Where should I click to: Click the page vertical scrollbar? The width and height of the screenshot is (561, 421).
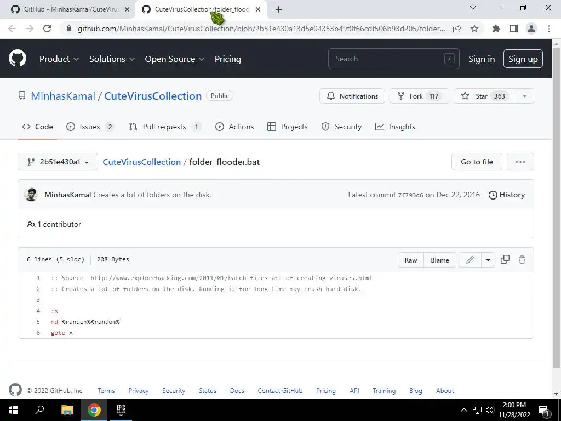pyautogui.click(x=556, y=208)
